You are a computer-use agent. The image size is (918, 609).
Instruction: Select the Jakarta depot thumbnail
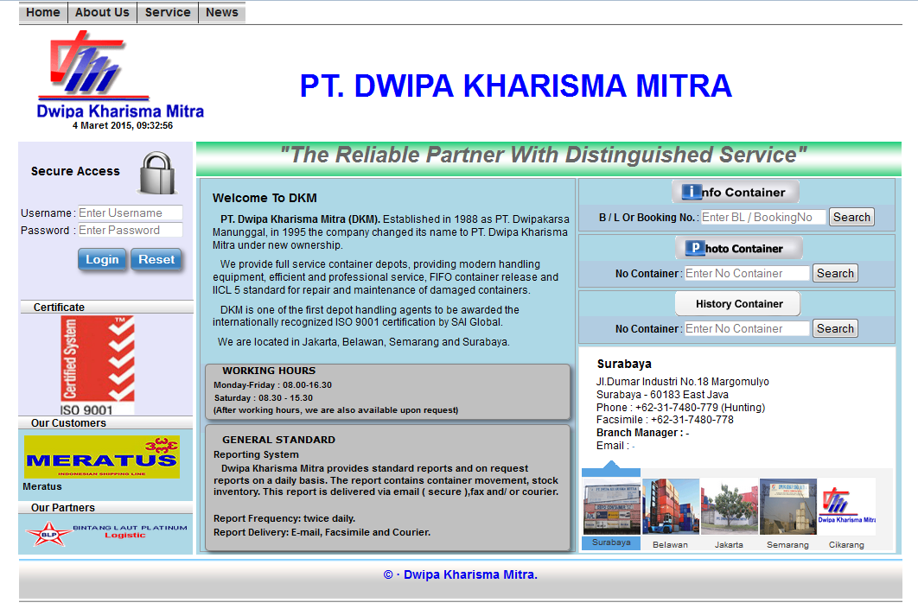point(730,506)
